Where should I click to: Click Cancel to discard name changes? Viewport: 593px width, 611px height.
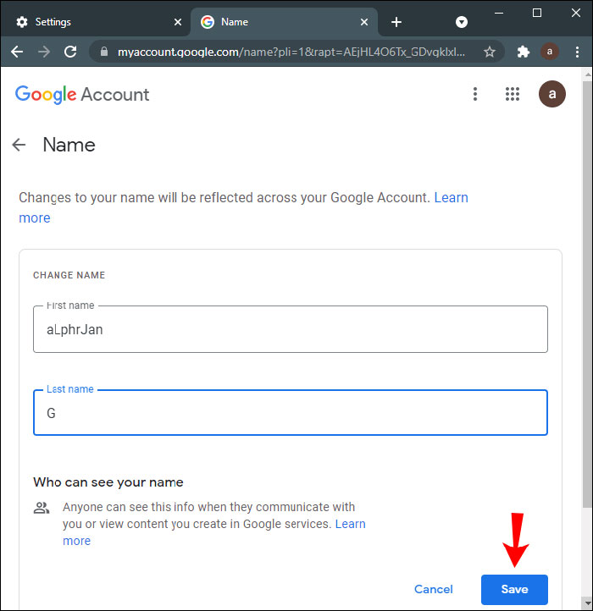[x=434, y=589]
